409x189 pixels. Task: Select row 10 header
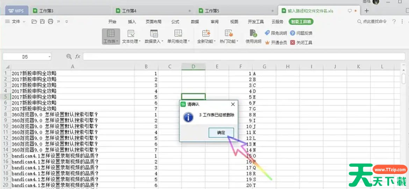click(x=6, y=127)
